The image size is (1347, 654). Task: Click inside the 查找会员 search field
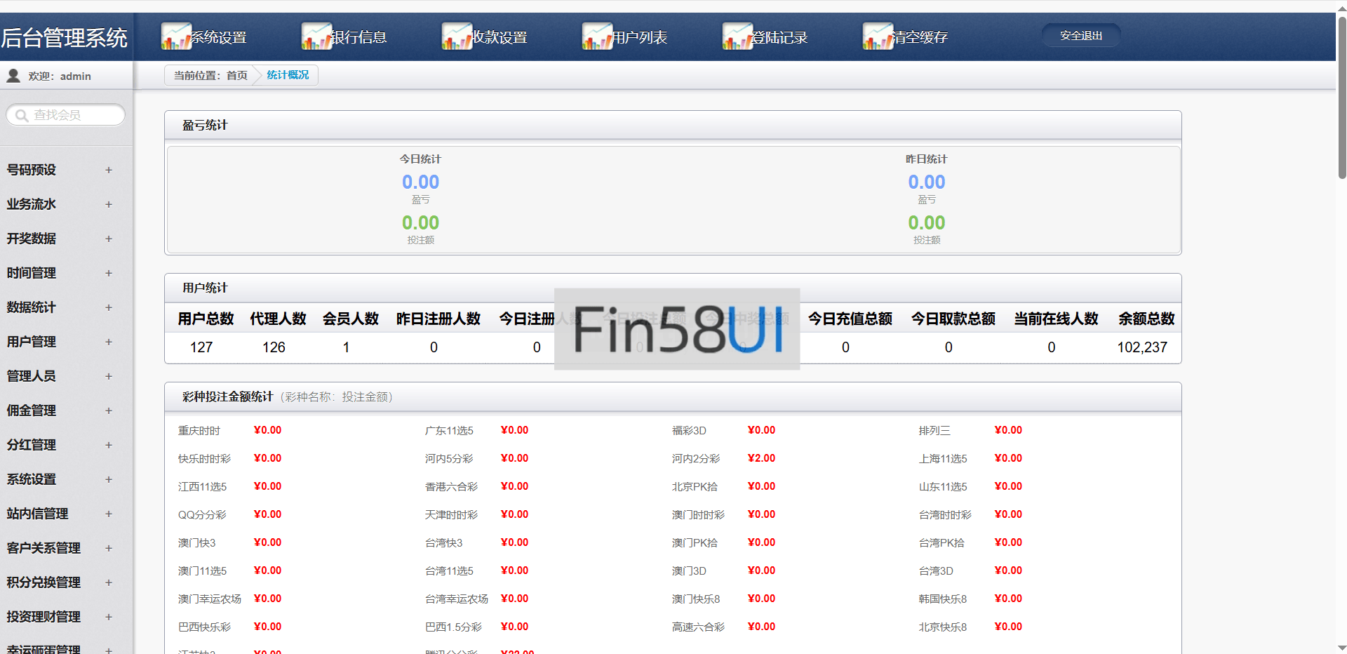click(67, 114)
